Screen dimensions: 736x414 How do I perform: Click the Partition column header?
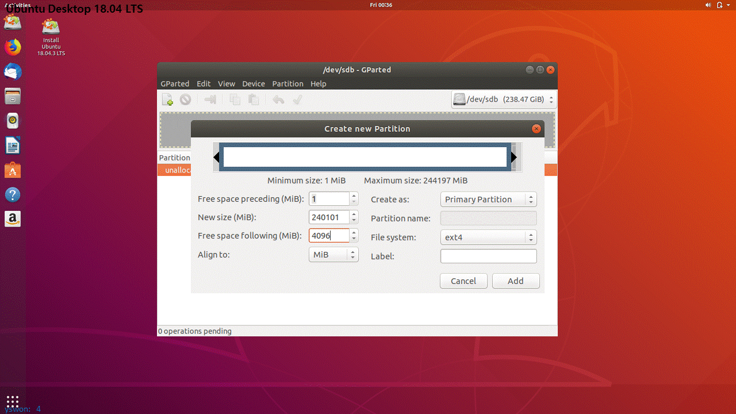point(174,158)
